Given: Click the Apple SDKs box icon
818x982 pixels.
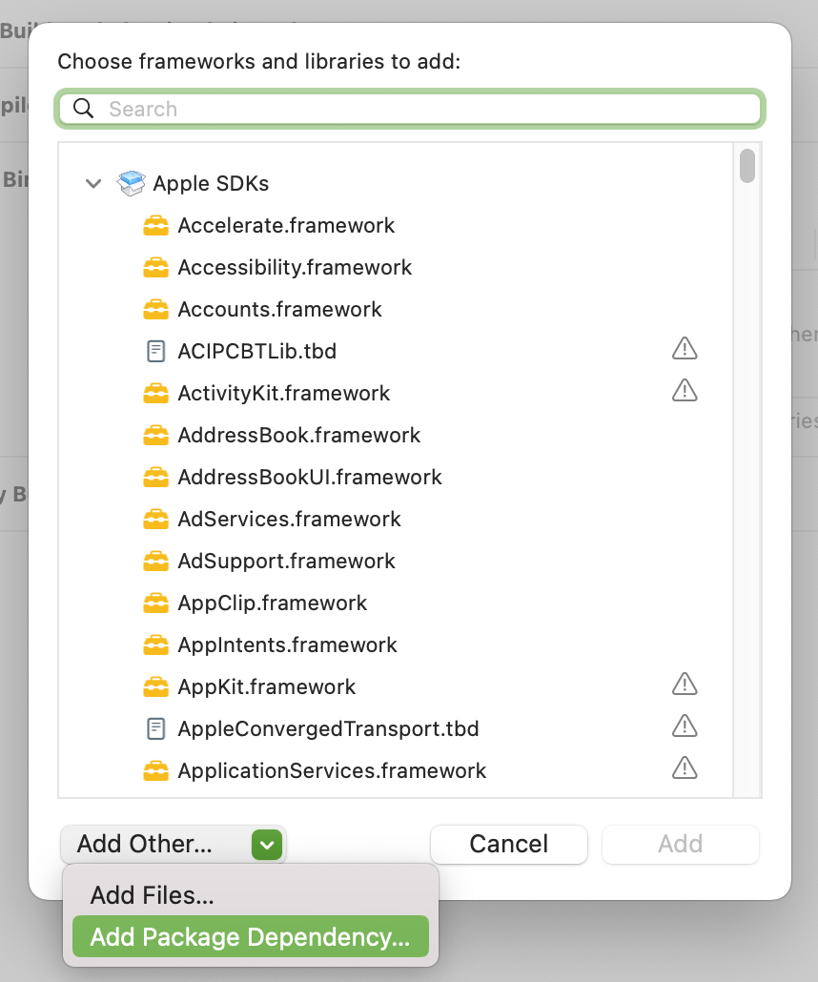Looking at the screenshot, I should 131,183.
